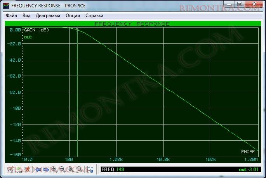Open the Диаграмма menu
Screen dimensions: 266x178
click(x=48, y=16)
